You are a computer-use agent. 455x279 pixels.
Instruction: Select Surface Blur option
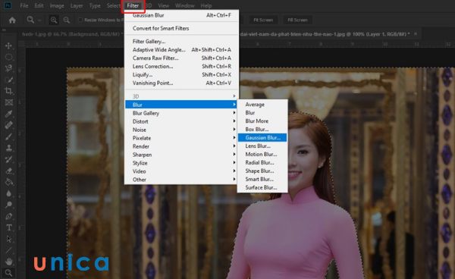click(262, 188)
